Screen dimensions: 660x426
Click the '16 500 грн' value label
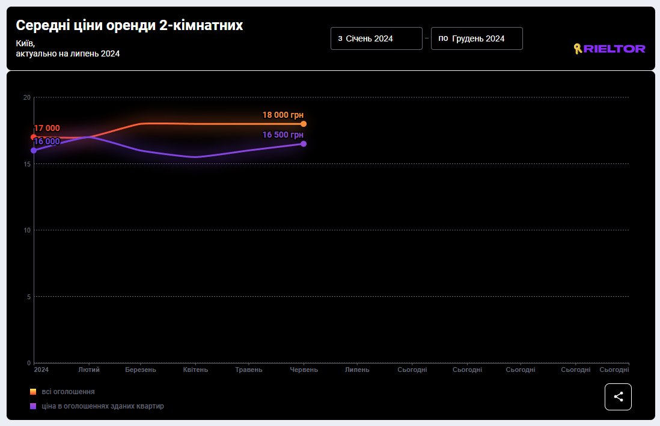[x=283, y=135]
